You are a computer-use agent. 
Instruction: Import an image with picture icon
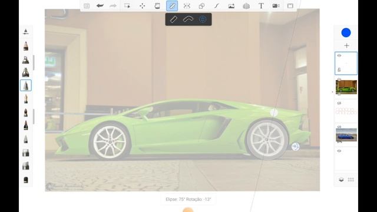(x=232, y=6)
